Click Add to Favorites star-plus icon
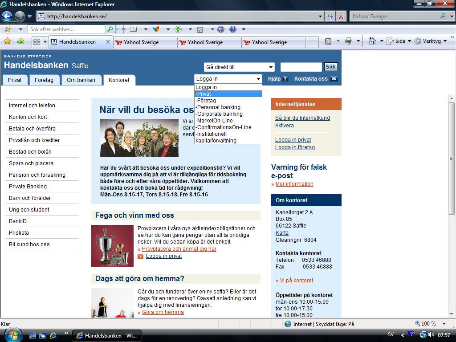 (x=20, y=41)
